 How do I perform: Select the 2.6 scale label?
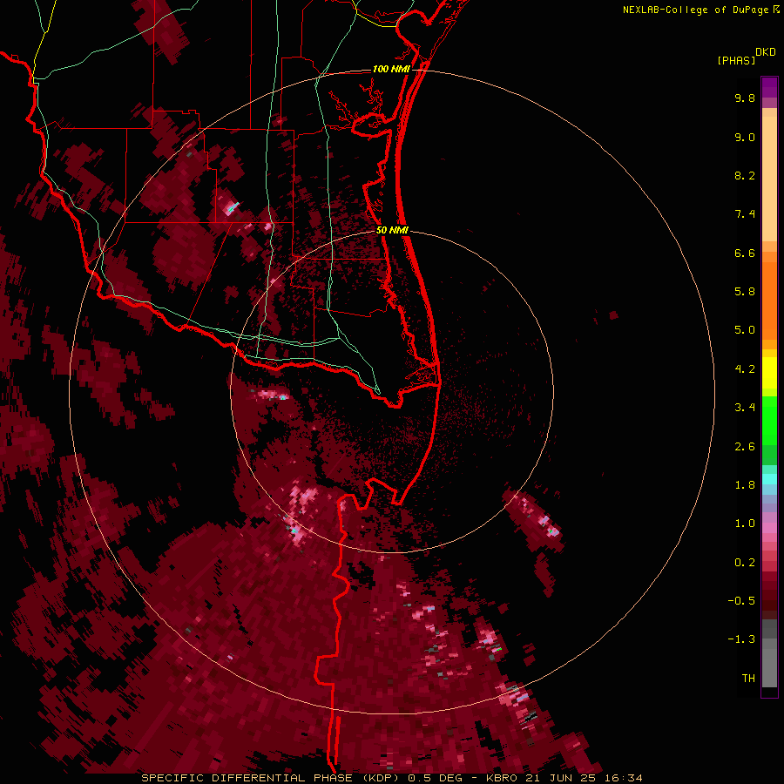tap(745, 447)
